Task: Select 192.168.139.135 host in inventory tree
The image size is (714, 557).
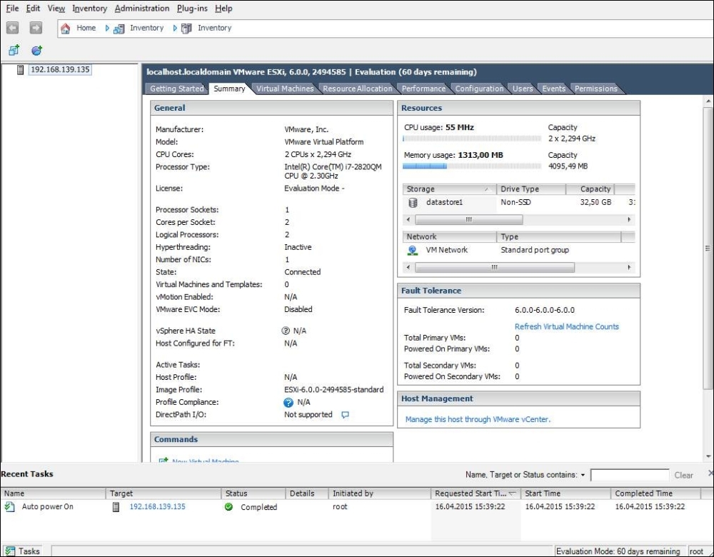Action: (60, 70)
